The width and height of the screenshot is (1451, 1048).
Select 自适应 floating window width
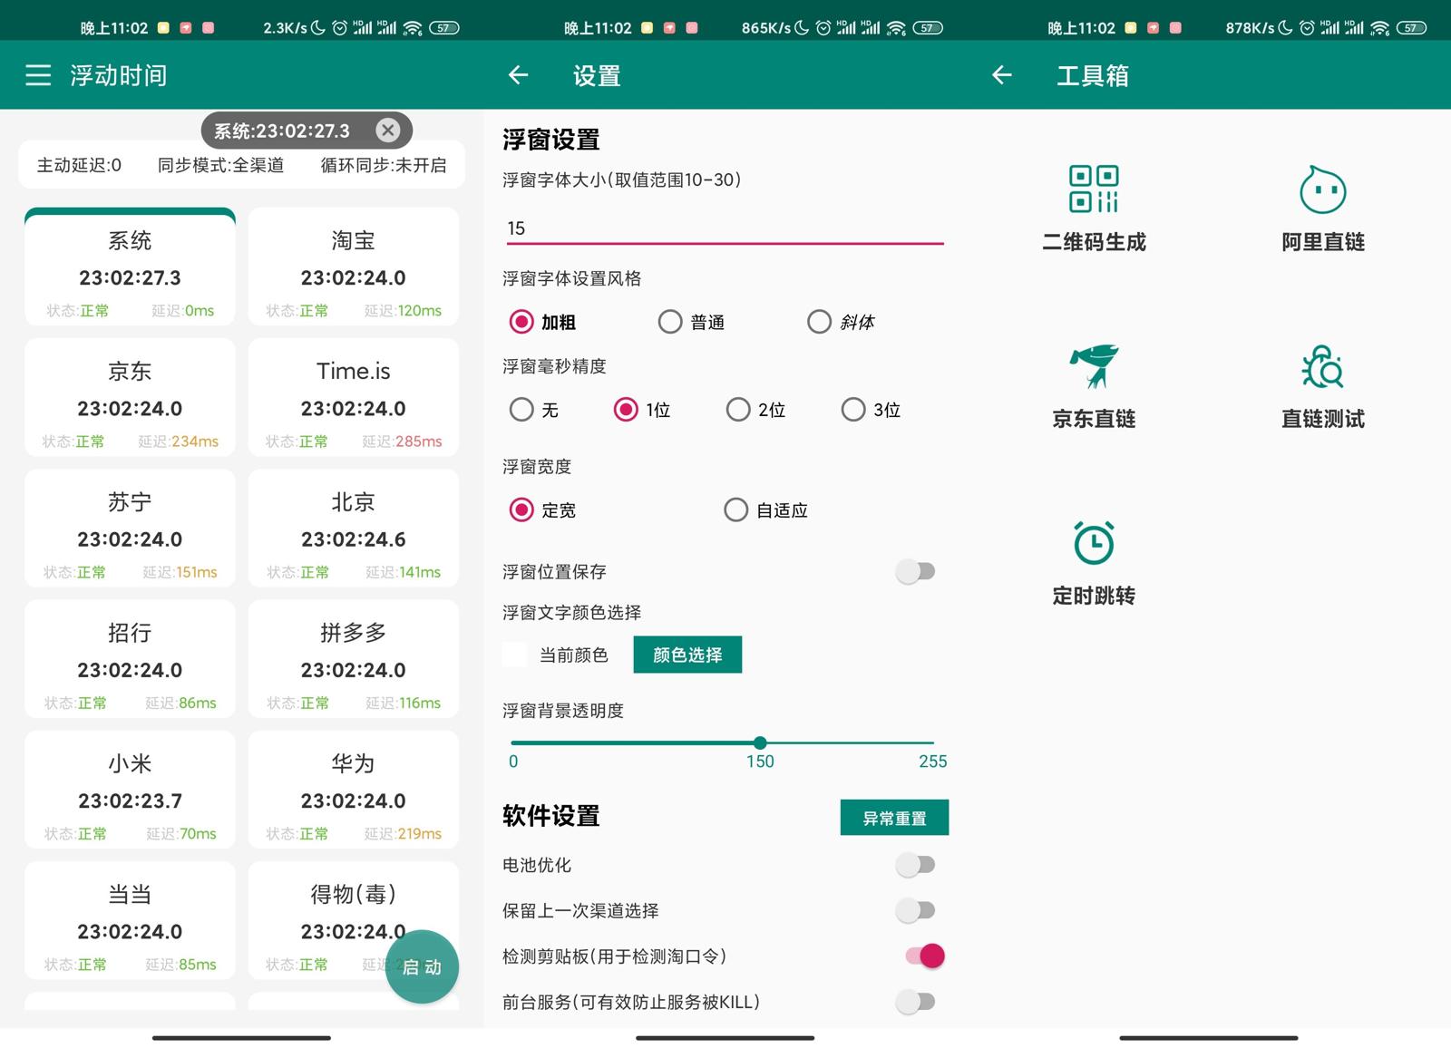(736, 510)
